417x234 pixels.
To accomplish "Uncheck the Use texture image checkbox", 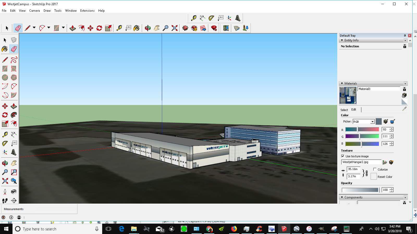I will (x=342, y=156).
